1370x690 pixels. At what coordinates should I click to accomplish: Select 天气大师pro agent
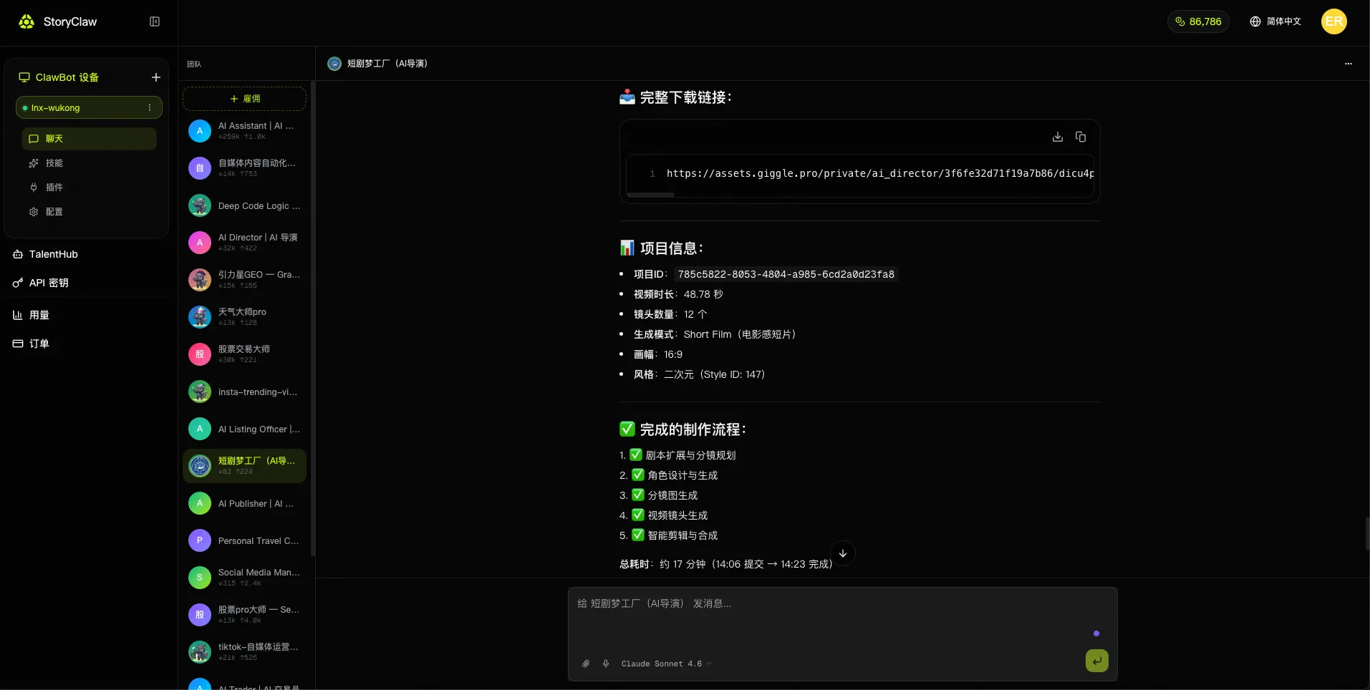(x=244, y=316)
